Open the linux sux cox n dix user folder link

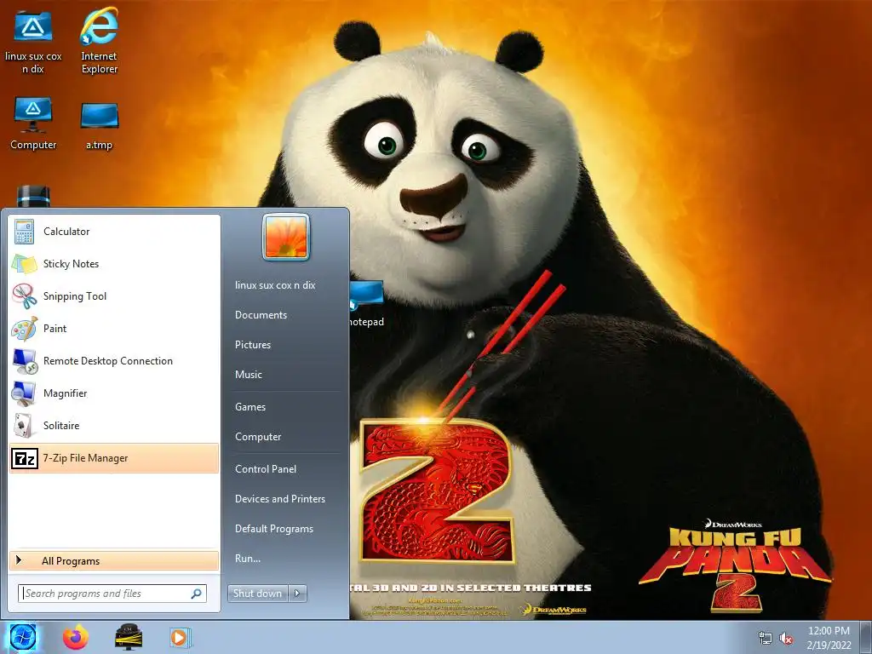[275, 285]
